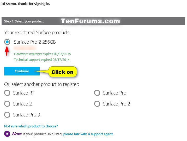Click the red arrow pointing at the radio button
The height and width of the screenshot is (141, 187).
[7, 51]
